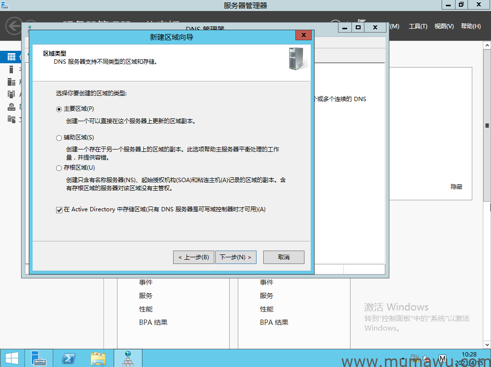Select the 所有服务器 sidebar icon
Screen dimensions: 491x367
click(11, 82)
